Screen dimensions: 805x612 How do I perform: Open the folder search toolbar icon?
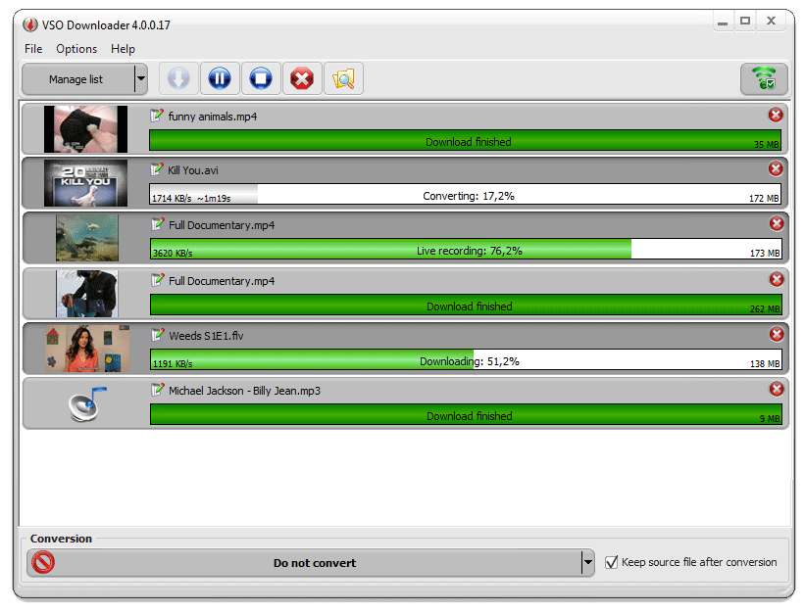point(343,79)
